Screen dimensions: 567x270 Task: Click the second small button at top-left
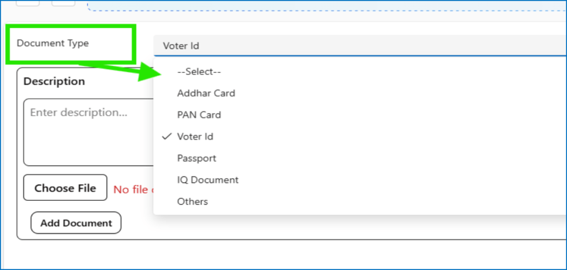(x=63, y=3)
